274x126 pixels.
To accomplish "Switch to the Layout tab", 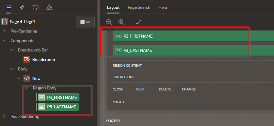I will [113, 7].
